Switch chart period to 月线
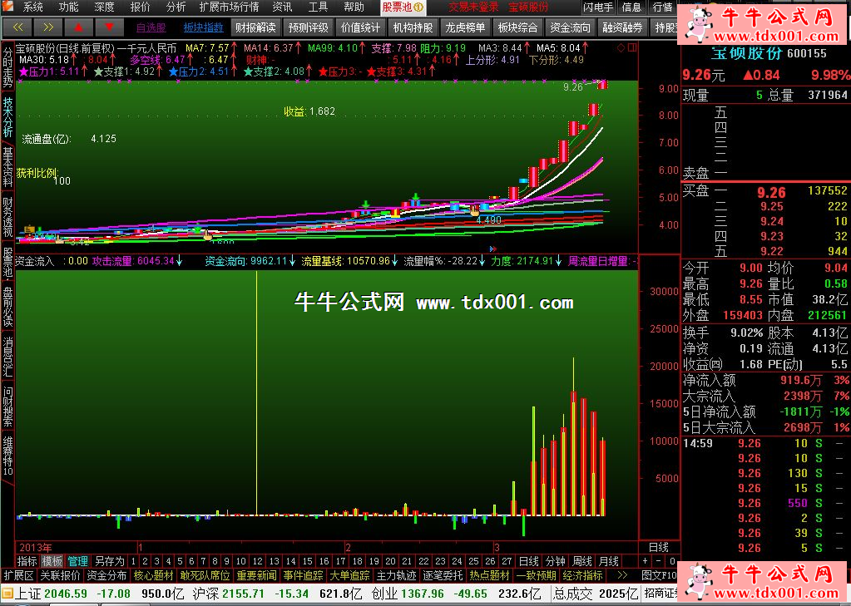 (608, 561)
